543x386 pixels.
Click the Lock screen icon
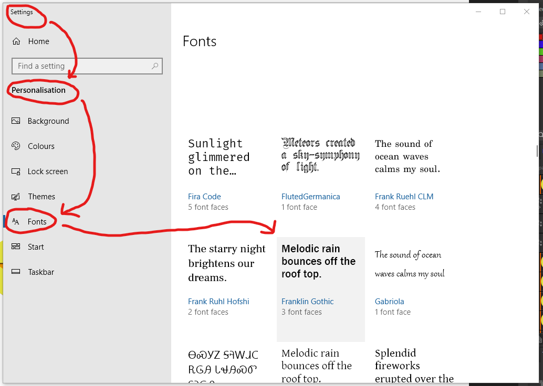click(x=16, y=171)
